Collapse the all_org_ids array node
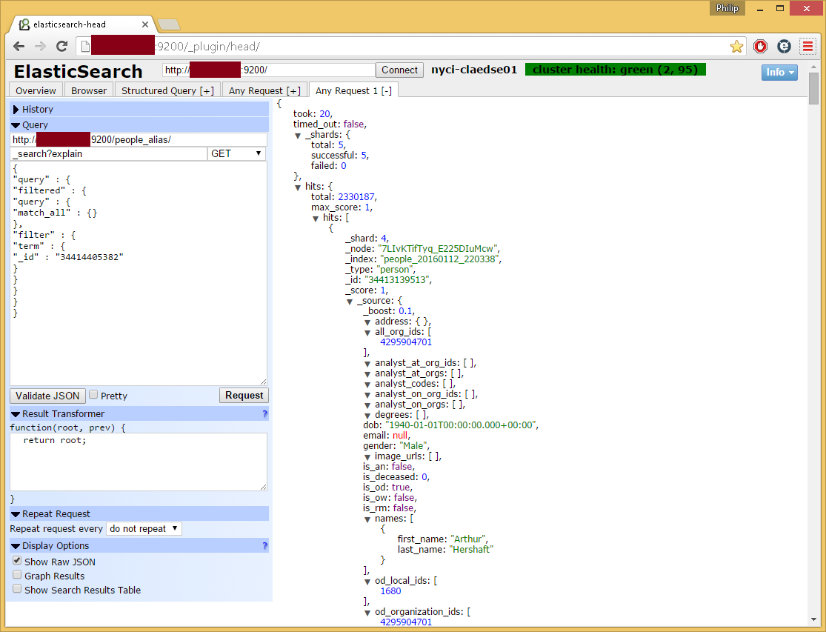826x632 pixels. 367,333
